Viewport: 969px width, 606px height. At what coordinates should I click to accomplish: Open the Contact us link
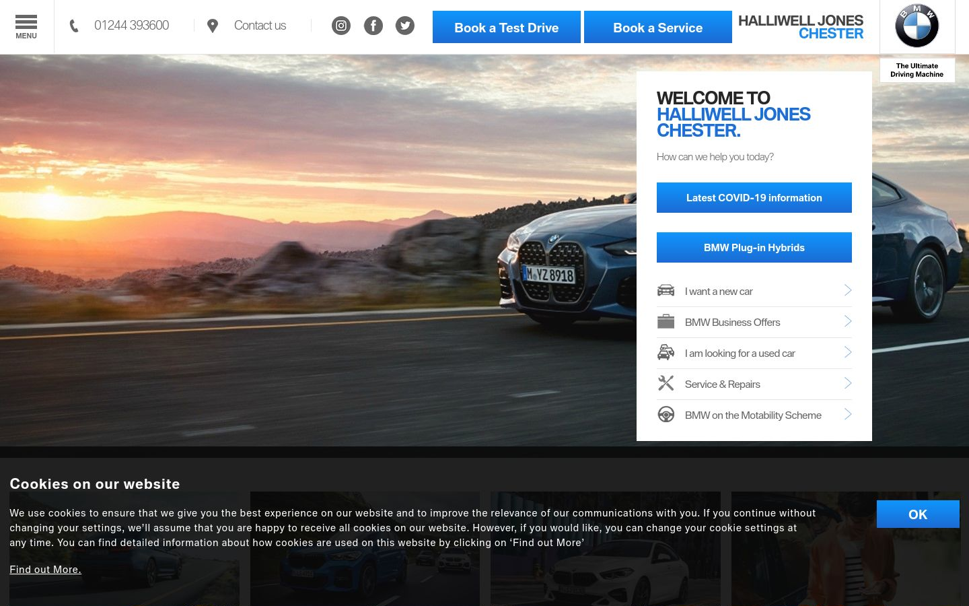click(260, 26)
